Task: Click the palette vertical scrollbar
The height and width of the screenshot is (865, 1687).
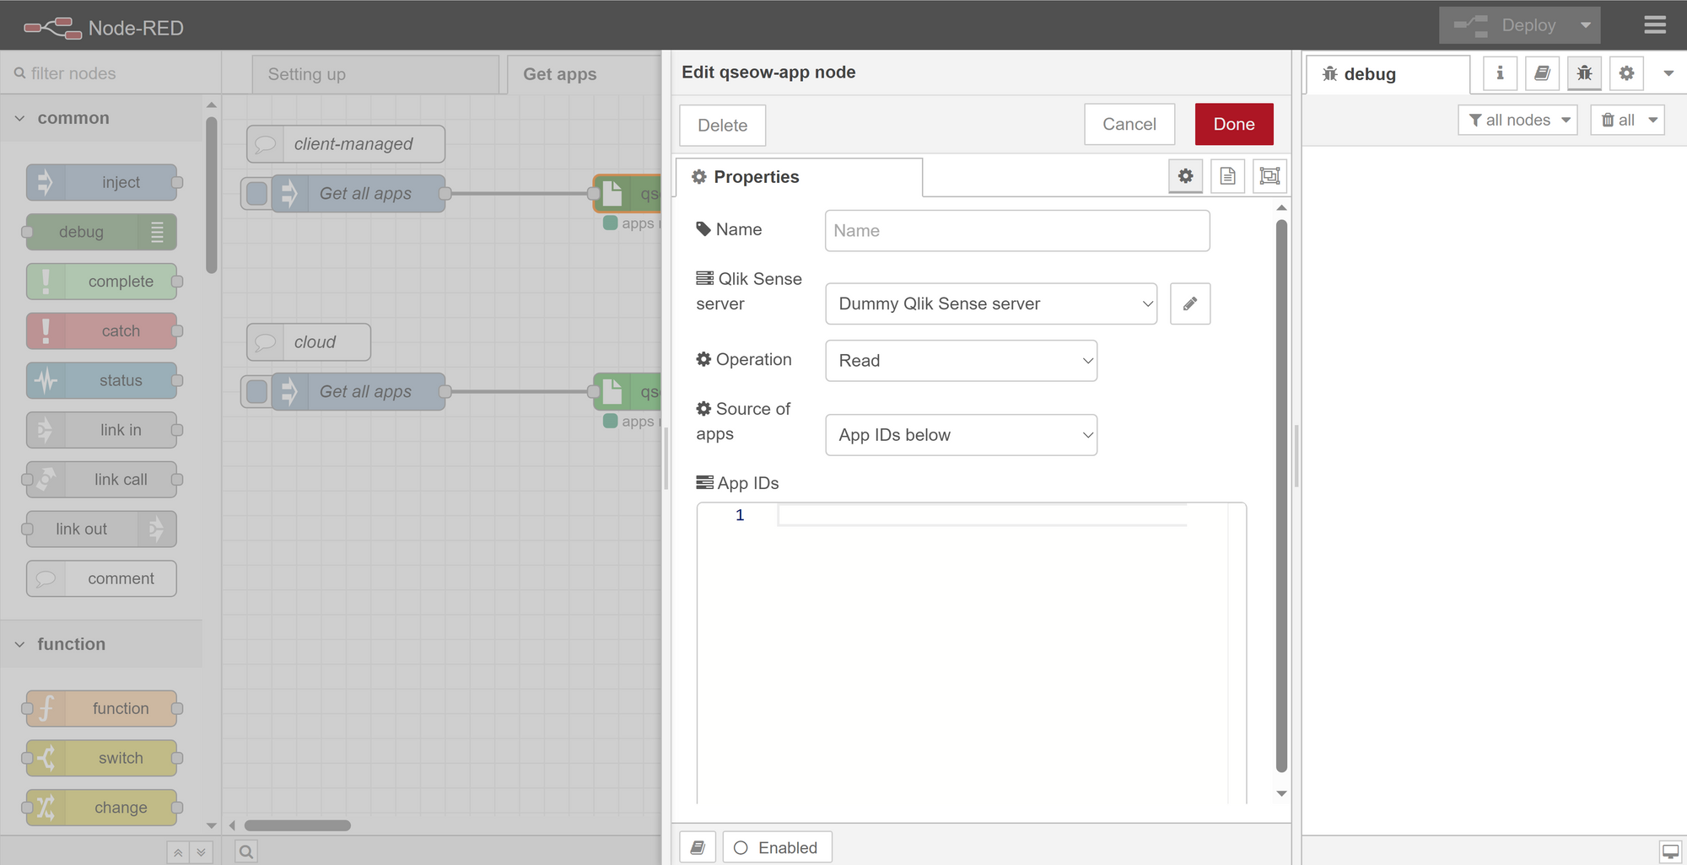Action: click(212, 195)
